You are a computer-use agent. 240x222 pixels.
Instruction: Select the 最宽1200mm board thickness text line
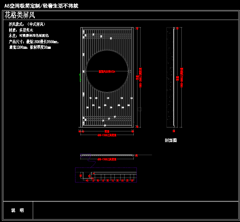30,47
